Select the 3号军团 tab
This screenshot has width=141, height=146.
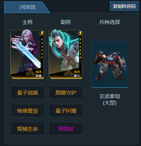(27, 7)
